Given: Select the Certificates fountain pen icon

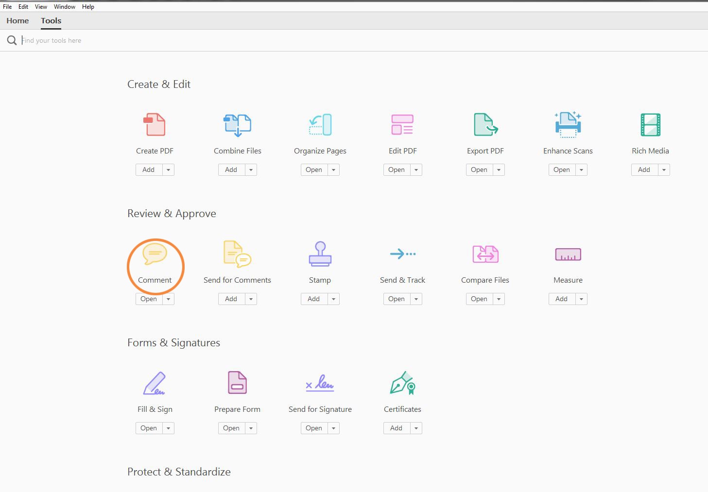Looking at the screenshot, I should coord(402,383).
